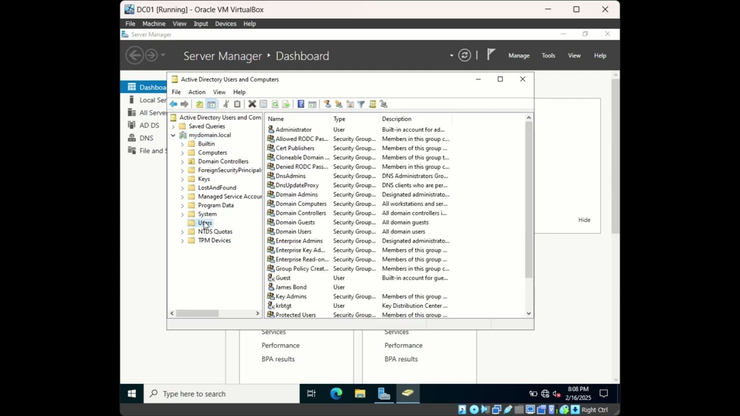The width and height of the screenshot is (740, 416).
Task: Select the Managed Service Accounts folder
Action: click(230, 196)
